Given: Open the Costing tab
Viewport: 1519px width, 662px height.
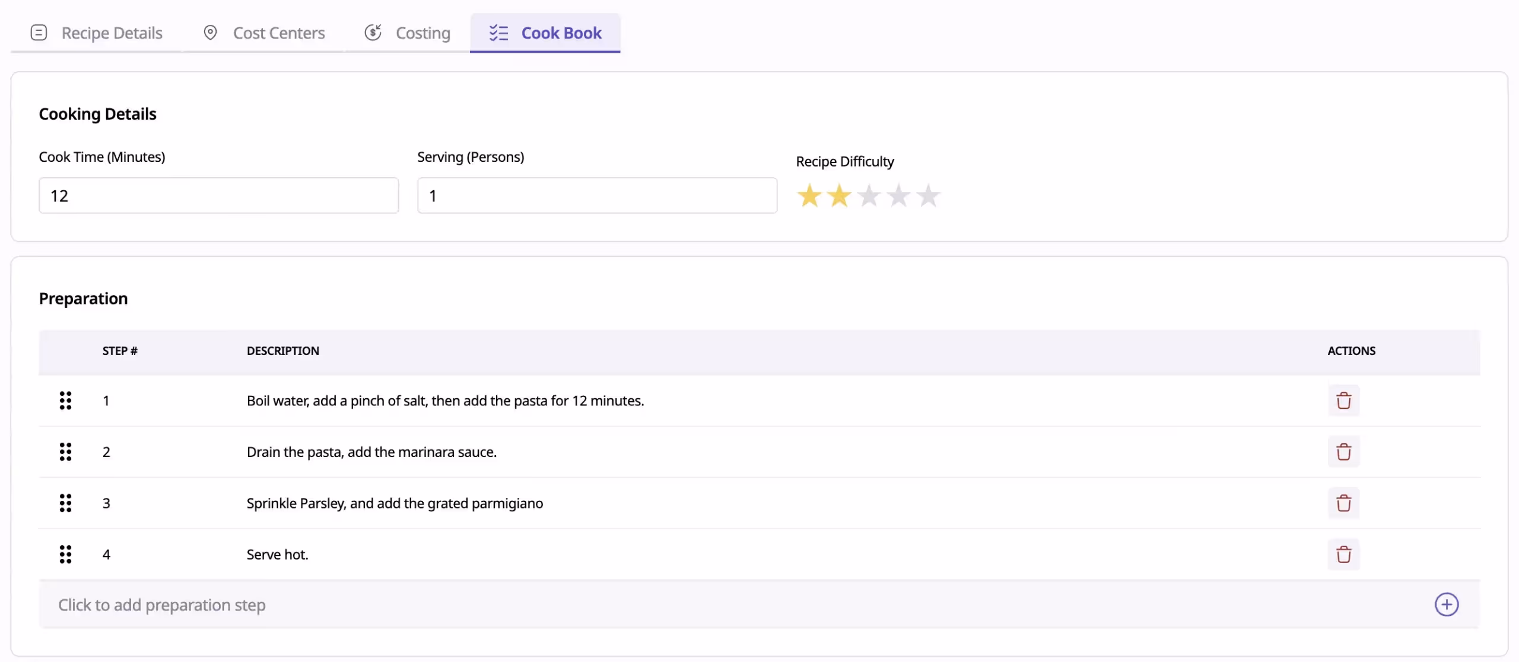Looking at the screenshot, I should click(x=422, y=33).
